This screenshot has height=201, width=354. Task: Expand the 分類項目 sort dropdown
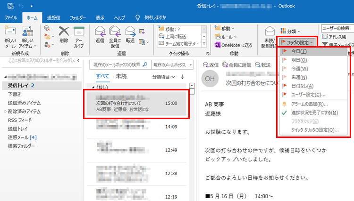click(x=163, y=76)
